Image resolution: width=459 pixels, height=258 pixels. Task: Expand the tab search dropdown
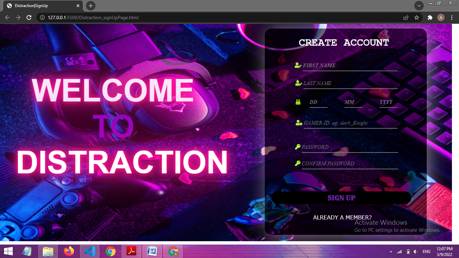419,6
